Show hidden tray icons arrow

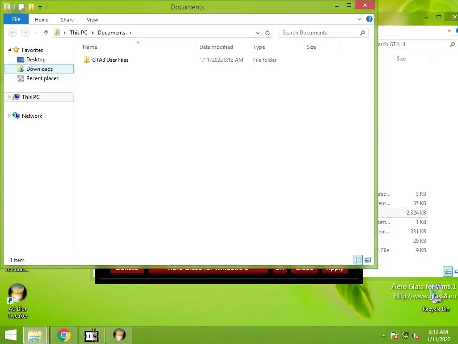click(x=383, y=335)
